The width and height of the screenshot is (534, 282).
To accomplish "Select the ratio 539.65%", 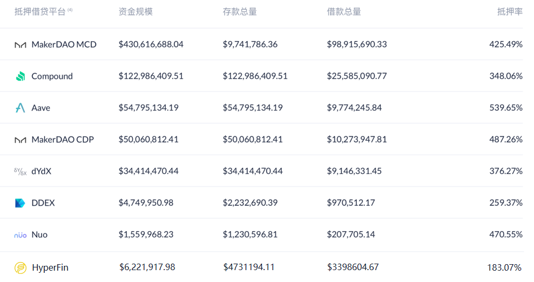I will [x=506, y=108].
